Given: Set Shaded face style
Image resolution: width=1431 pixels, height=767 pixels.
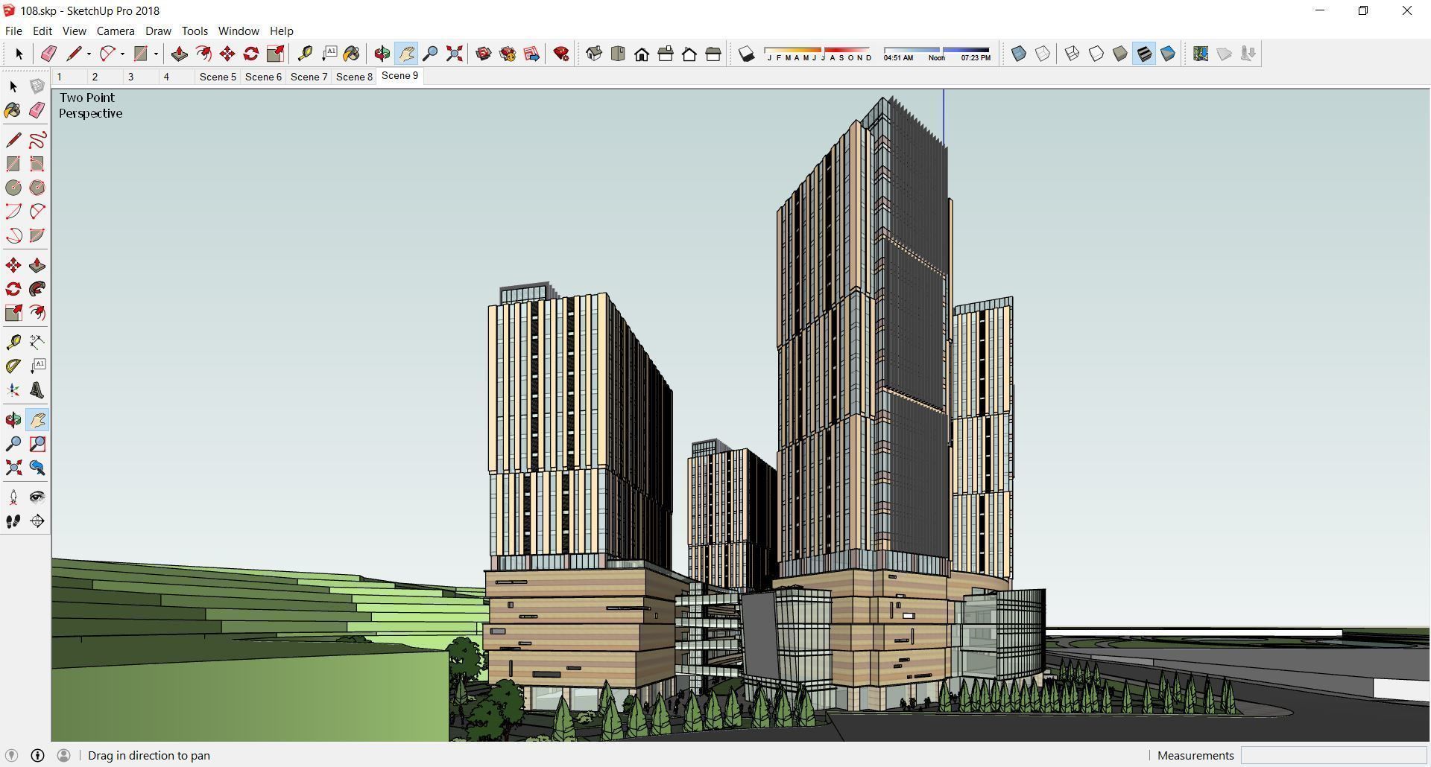Looking at the screenshot, I should [1120, 54].
